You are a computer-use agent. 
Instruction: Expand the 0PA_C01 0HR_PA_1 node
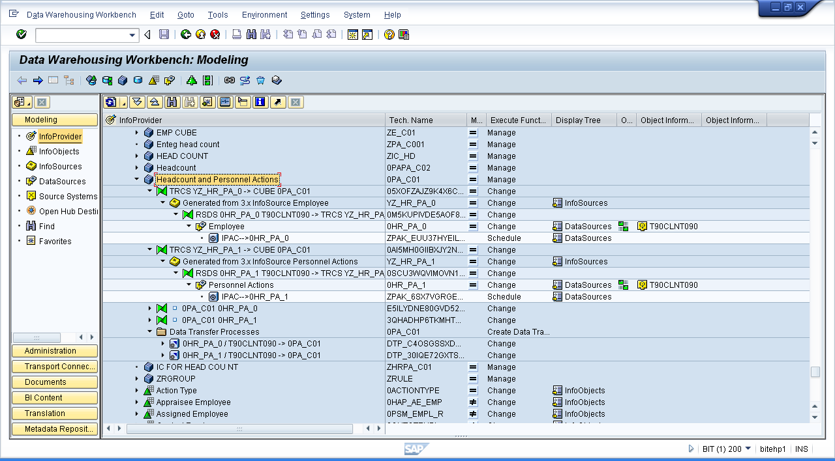click(150, 320)
